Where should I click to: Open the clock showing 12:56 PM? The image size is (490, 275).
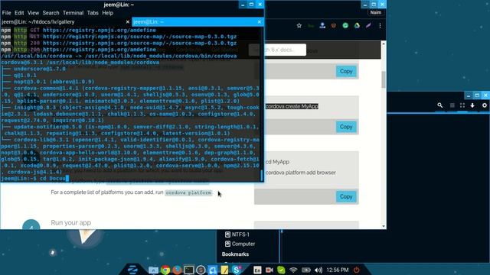point(338,270)
